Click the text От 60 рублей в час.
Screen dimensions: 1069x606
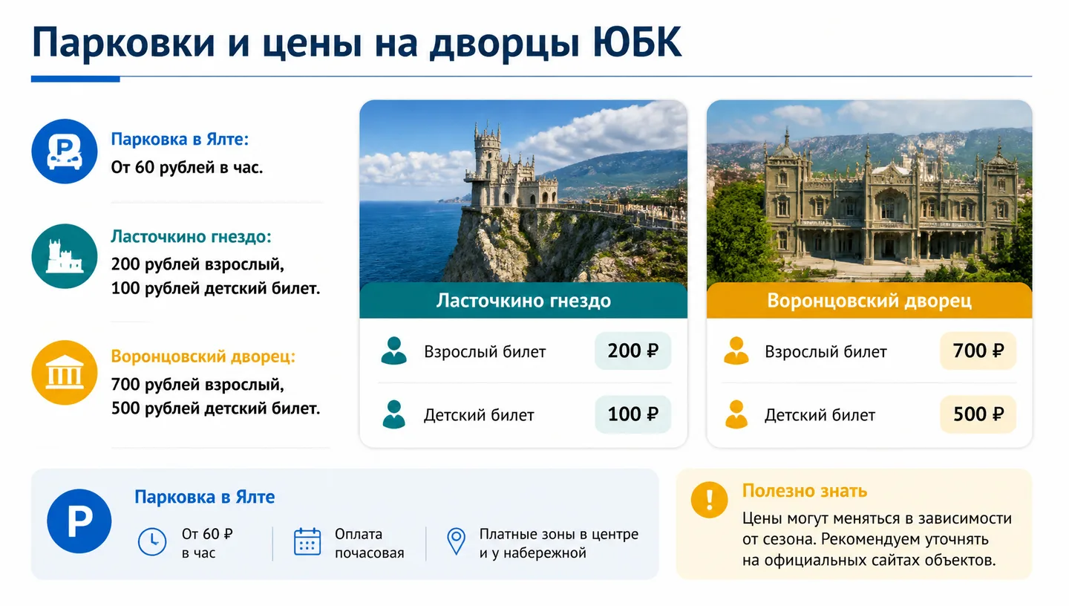187,168
